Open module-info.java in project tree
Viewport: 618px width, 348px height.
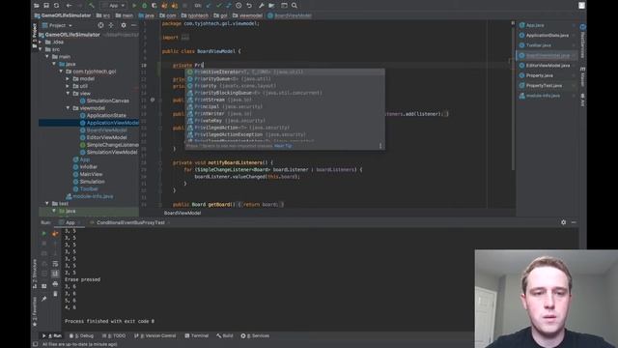[x=90, y=196]
